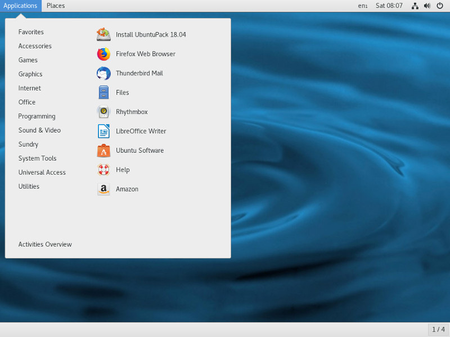The height and width of the screenshot is (337, 450).
Task: Open the Utilities category
Action: click(x=29, y=186)
